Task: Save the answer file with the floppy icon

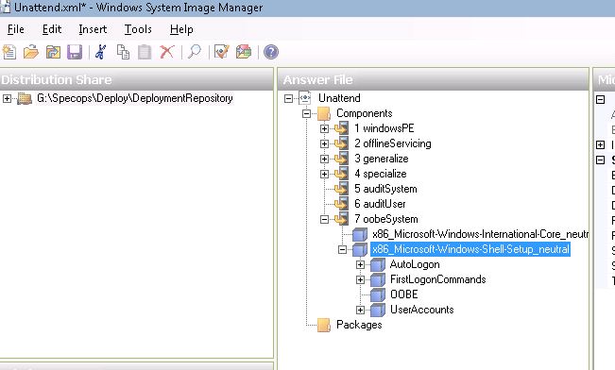Action: (x=75, y=52)
